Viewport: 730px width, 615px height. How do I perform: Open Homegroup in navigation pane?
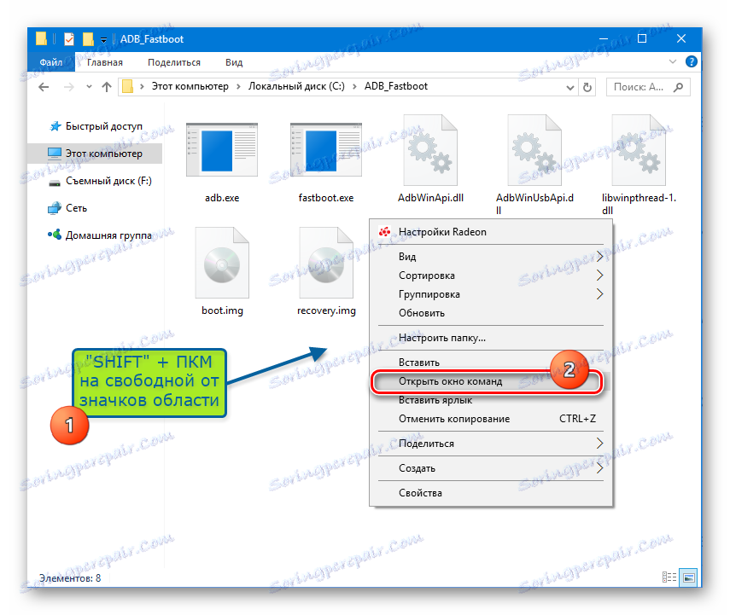coord(100,235)
